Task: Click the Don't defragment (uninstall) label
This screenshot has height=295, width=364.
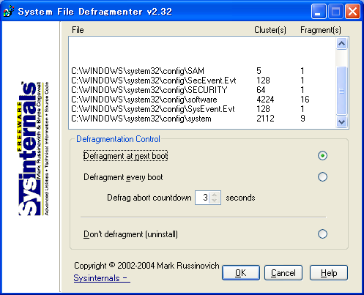Action: (x=130, y=234)
